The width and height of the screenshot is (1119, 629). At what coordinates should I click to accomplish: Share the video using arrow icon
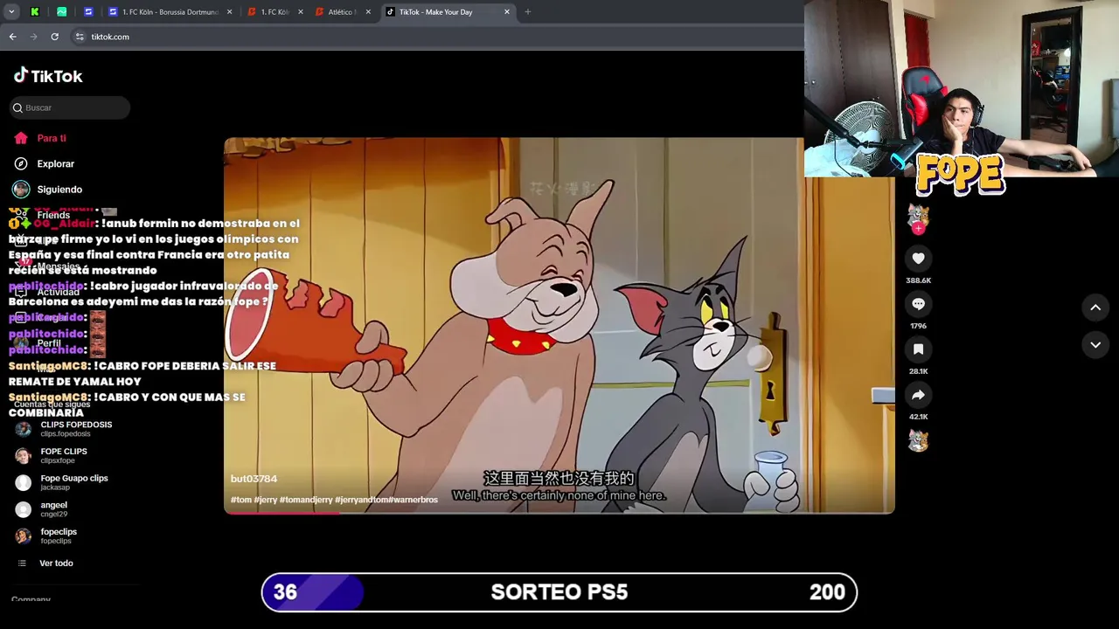[918, 395]
